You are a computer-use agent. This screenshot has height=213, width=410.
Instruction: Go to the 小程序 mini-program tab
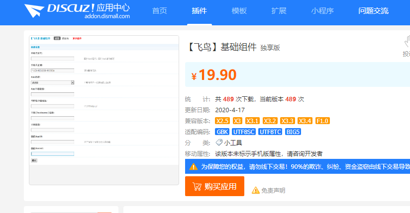322,11
